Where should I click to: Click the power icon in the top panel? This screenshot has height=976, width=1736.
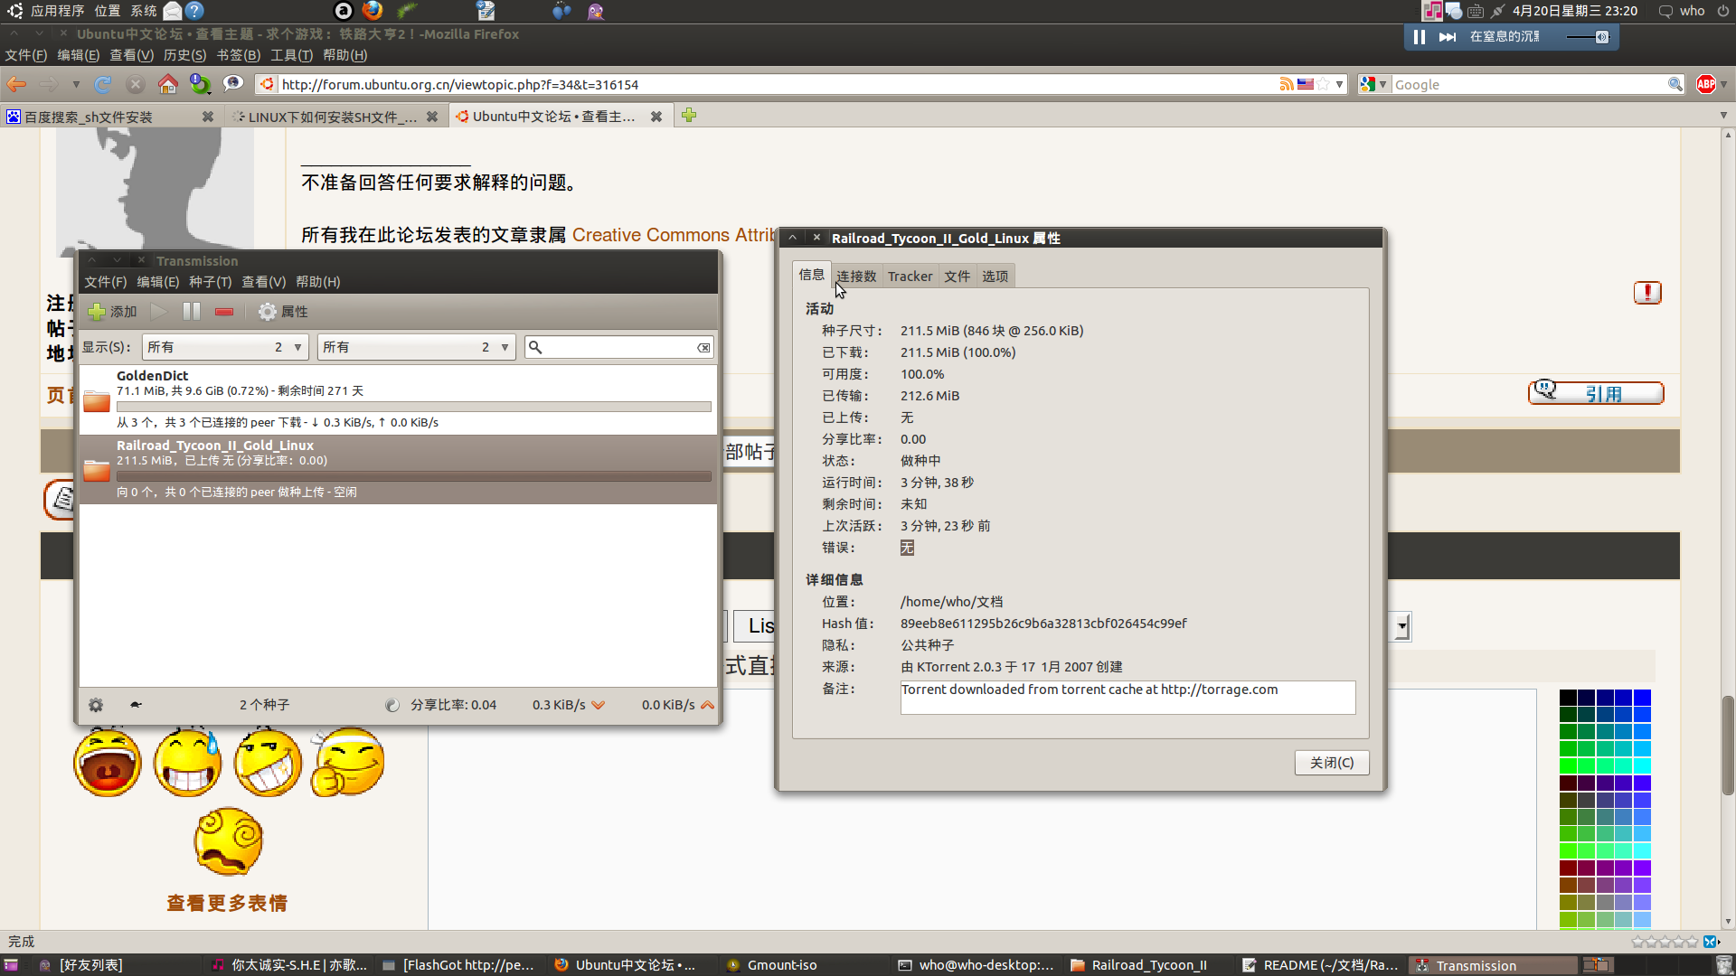[x=1723, y=11]
